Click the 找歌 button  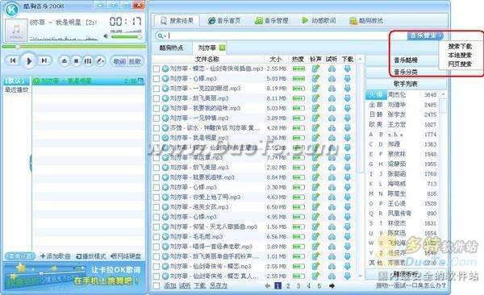click(135, 61)
